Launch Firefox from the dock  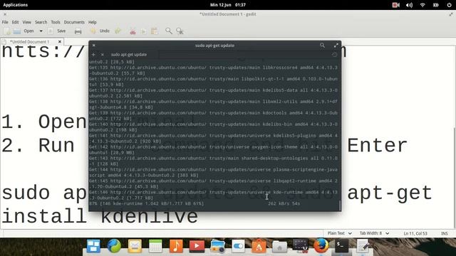pos(321,246)
